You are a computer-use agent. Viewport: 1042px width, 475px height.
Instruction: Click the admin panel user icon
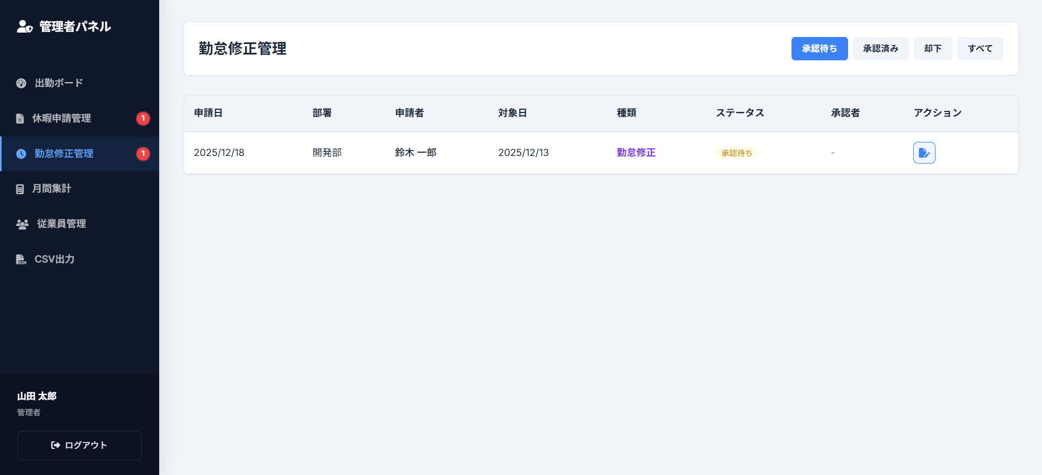coord(24,26)
